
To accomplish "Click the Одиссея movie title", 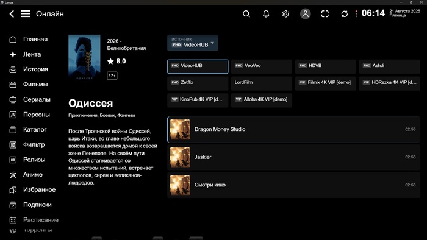I will (90, 104).
